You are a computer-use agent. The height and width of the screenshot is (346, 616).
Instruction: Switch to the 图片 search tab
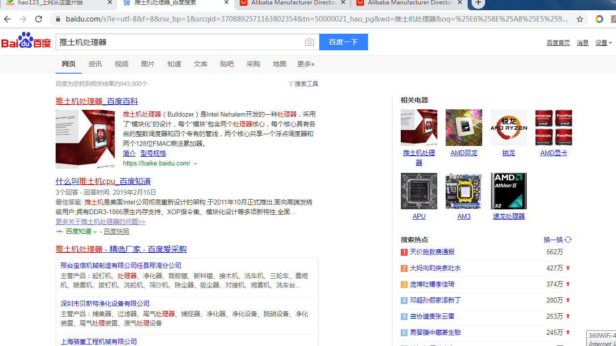coord(147,64)
